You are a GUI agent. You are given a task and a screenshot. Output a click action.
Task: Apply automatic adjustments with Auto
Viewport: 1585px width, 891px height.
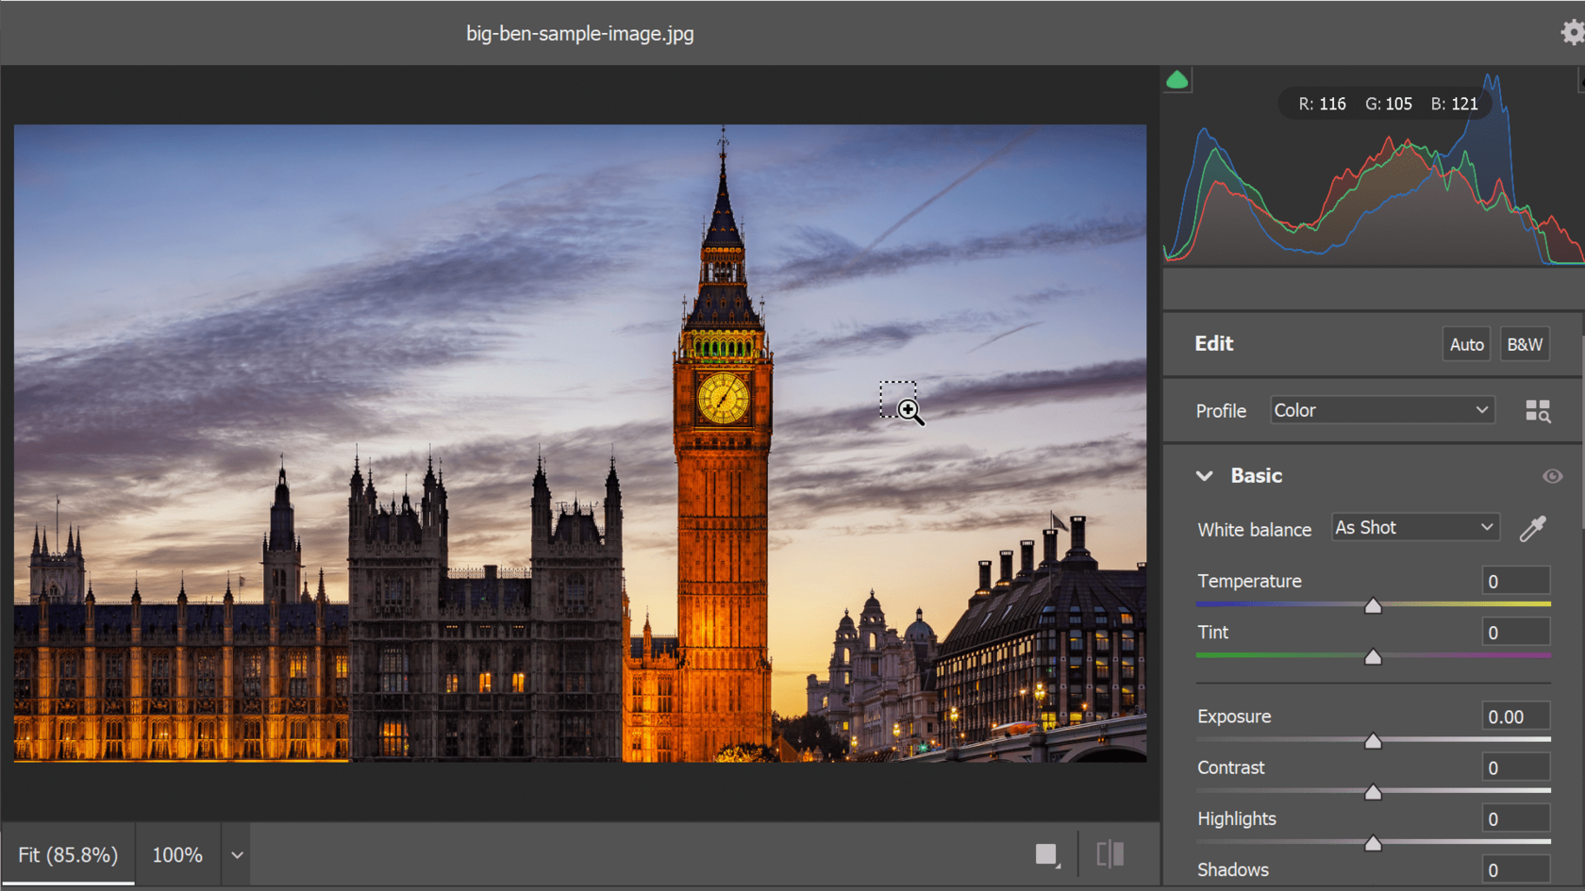click(1466, 343)
